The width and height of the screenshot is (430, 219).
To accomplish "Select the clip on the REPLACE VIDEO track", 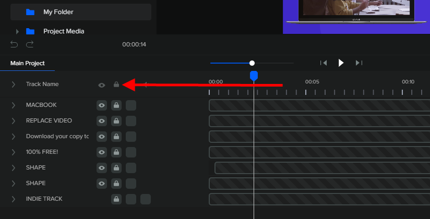I will tap(319, 121).
